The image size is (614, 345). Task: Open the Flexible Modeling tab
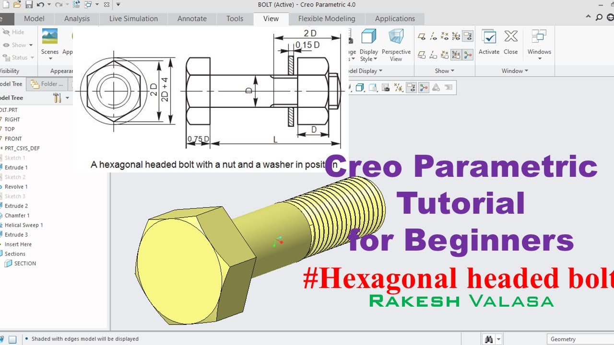coord(327,19)
